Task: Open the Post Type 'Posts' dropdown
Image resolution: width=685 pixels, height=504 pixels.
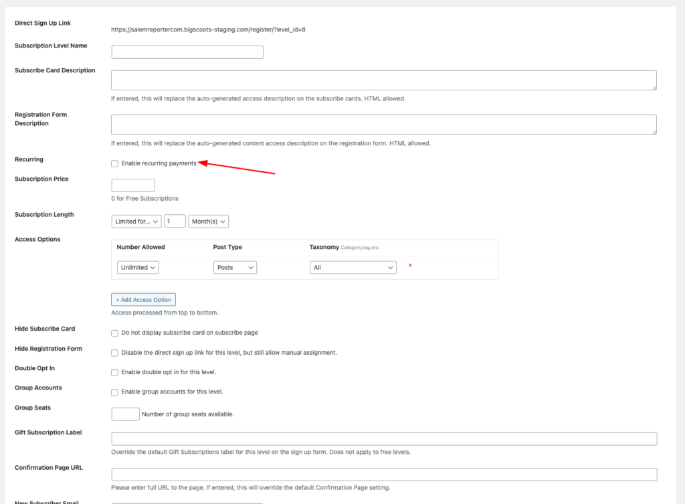Action: tap(235, 268)
